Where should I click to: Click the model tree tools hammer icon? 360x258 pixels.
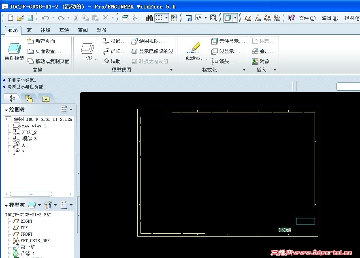click(48, 205)
